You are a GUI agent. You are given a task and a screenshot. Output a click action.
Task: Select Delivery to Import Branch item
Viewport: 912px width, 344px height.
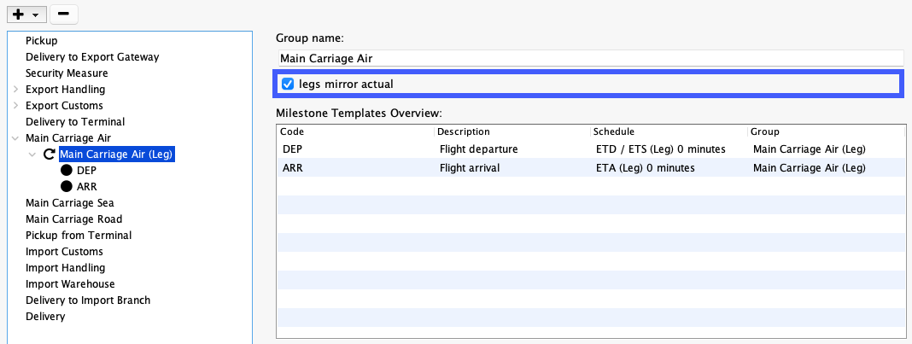(x=88, y=300)
